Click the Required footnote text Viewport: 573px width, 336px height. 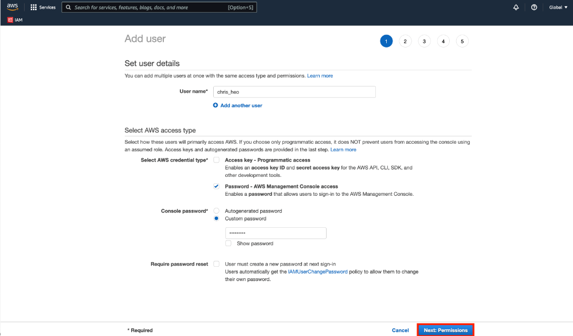click(x=140, y=330)
